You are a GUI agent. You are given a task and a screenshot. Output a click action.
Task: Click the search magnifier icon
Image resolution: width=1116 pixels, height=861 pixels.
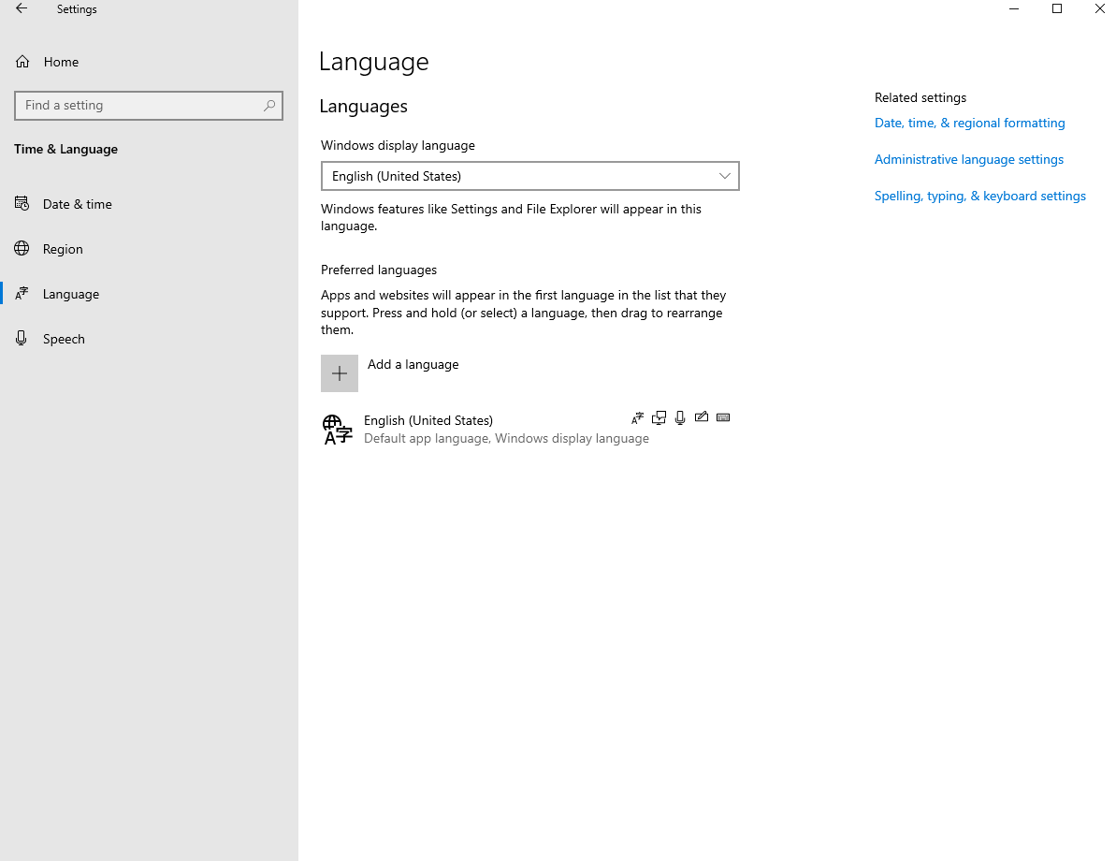pyautogui.click(x=269, y=106)
